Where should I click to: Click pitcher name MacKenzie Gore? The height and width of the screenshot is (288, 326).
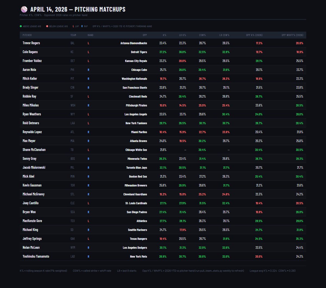[32, 221]
